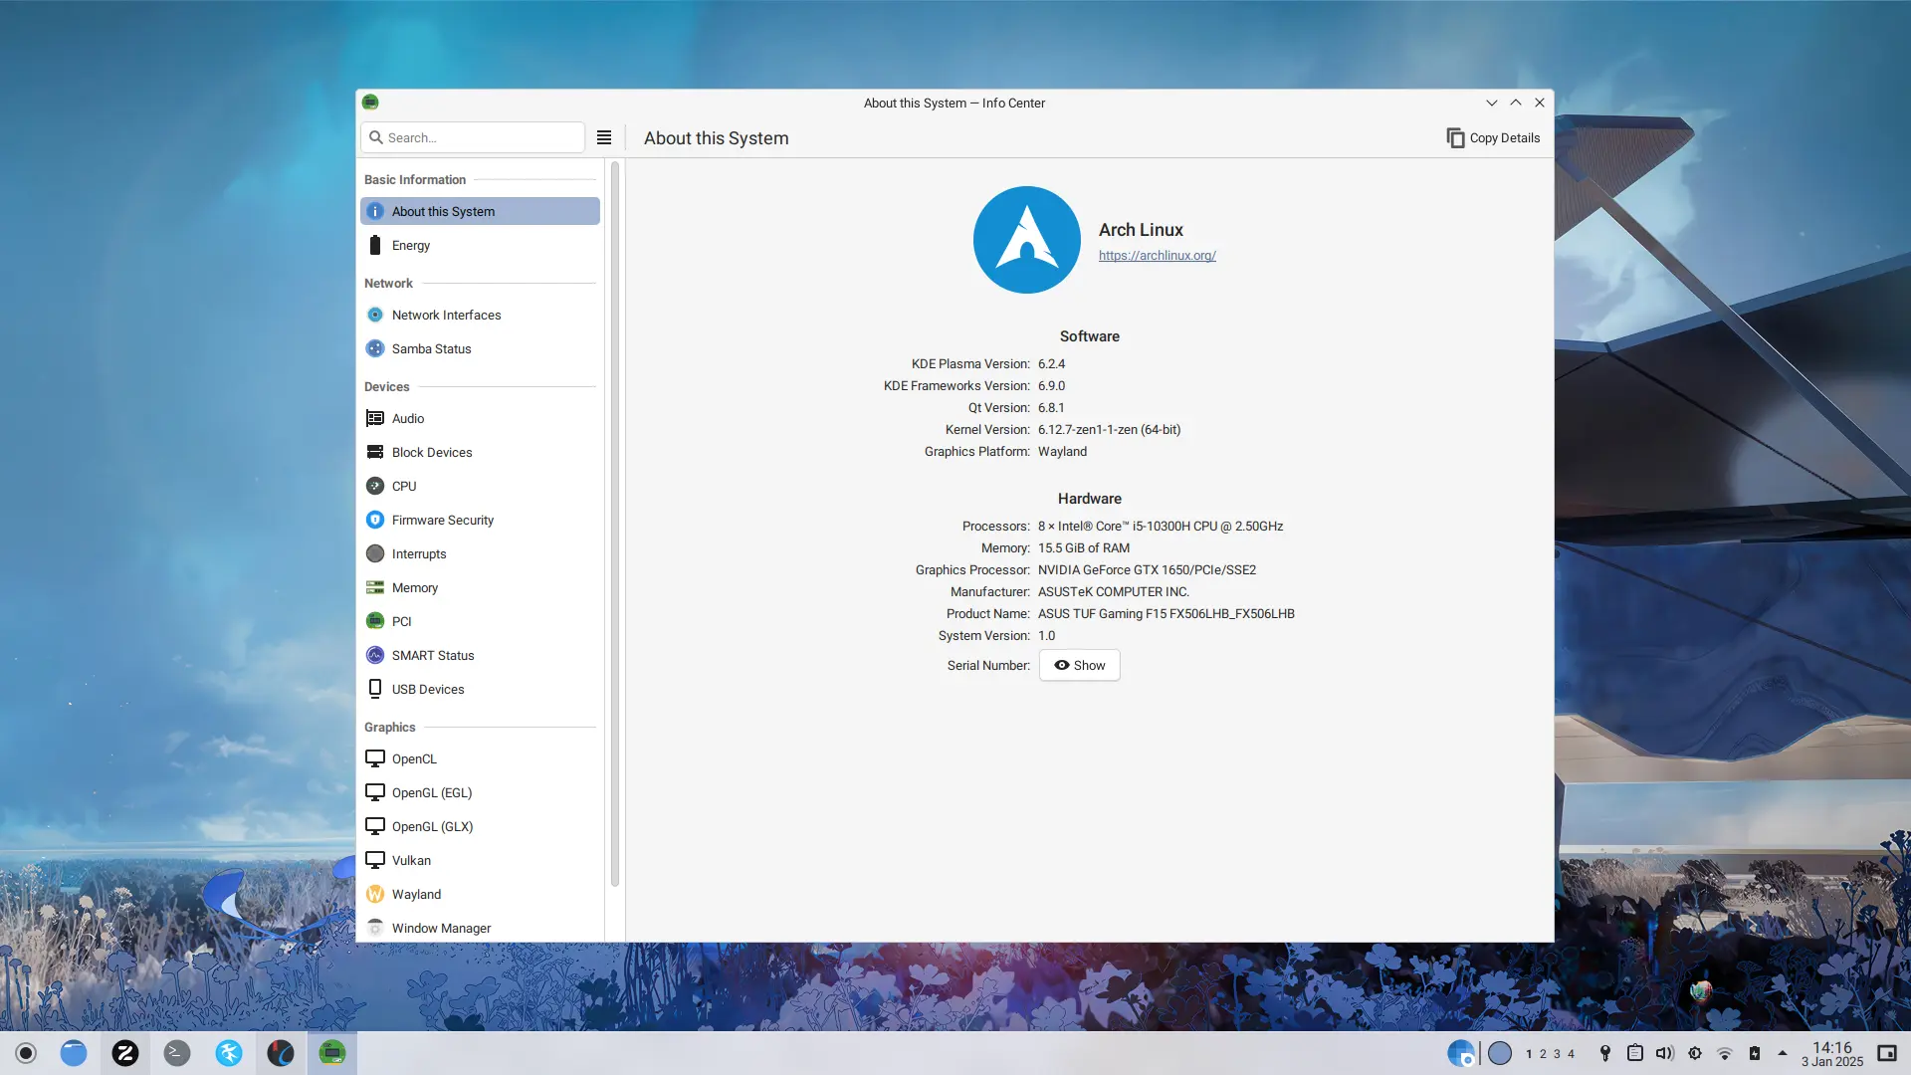Viewport: 1911px width, 1075px height.
Task: Open the Wi-Fi network tray icon
Action: 1725,1053
